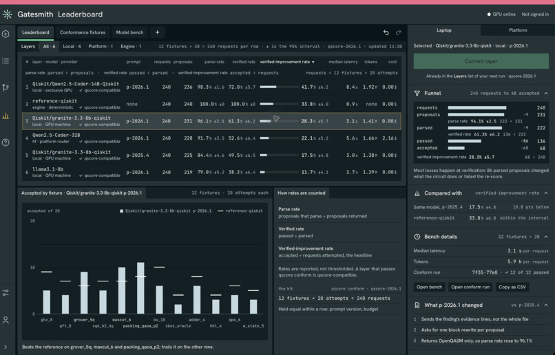Viewport: 555px width, 355px height.
Task: Click the accepted row in Funnel
Action: [481, 148]
